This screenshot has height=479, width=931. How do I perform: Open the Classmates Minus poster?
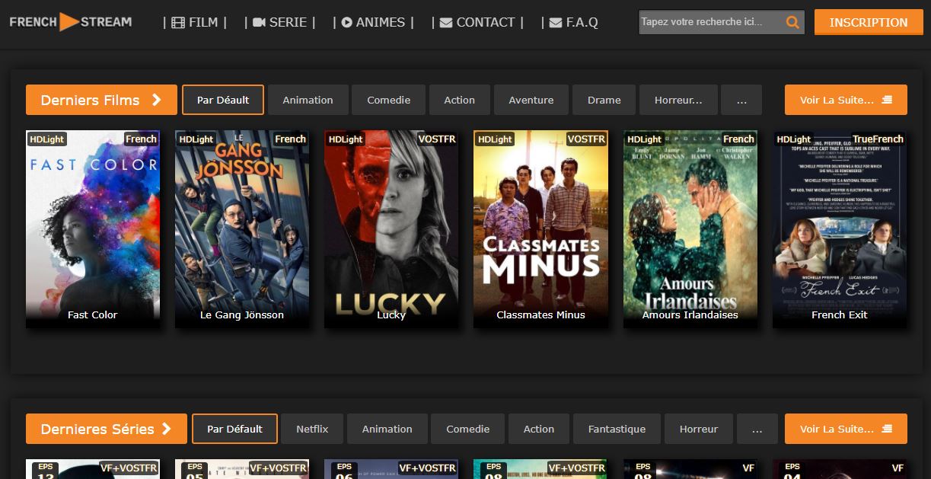540,229
